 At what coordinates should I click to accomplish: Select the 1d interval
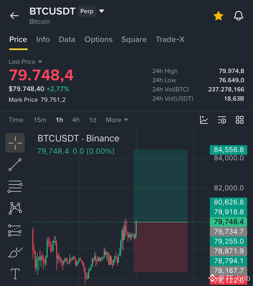click(x=93, y=120)
